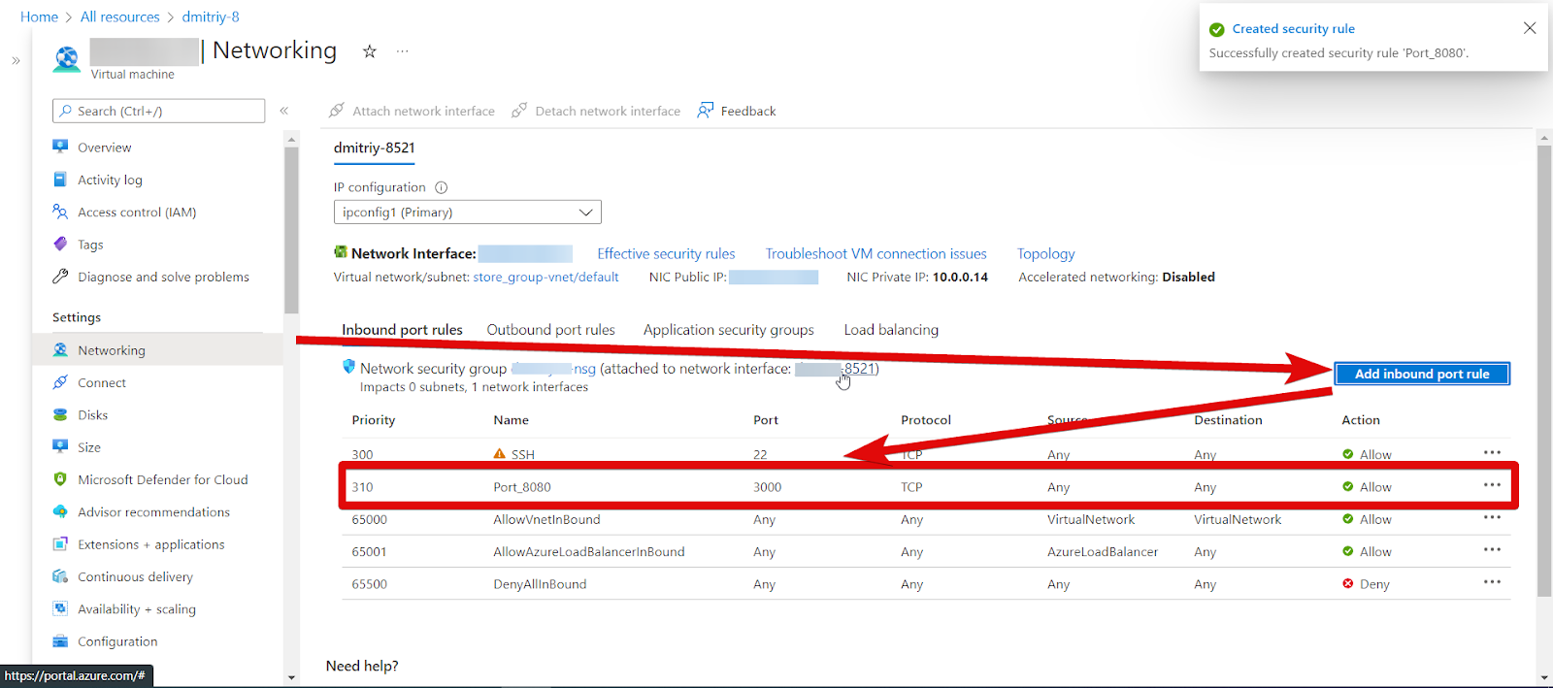Open the Topology link
Image resolution: width=1553 pixels, height=688 pixels.
coord(1046,253)
